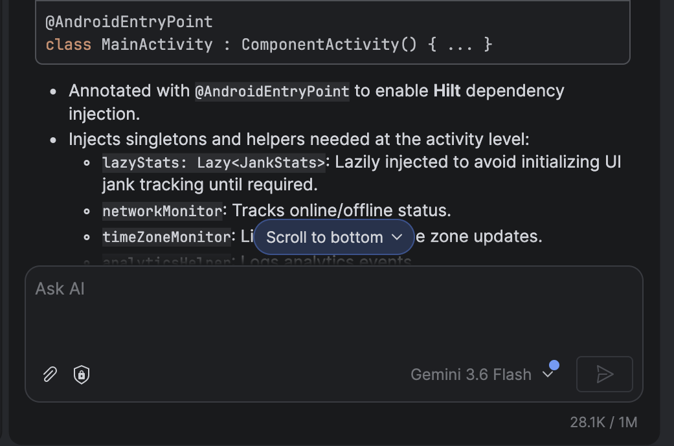Click the networkMonitor inline code
This screenshot has width=674, height=446.
point(163,211)
